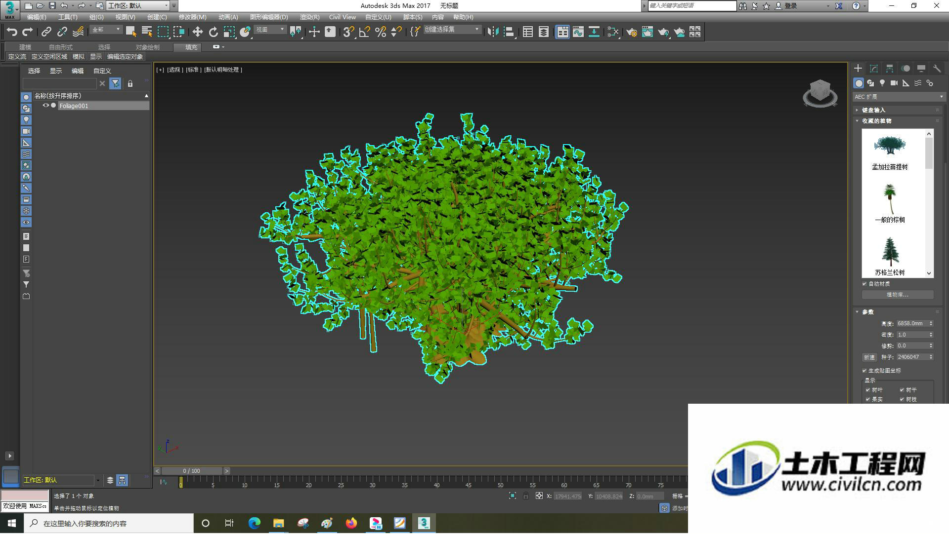Open the 渲染(R) menu

pyautogui.click(x=309, y=17)
